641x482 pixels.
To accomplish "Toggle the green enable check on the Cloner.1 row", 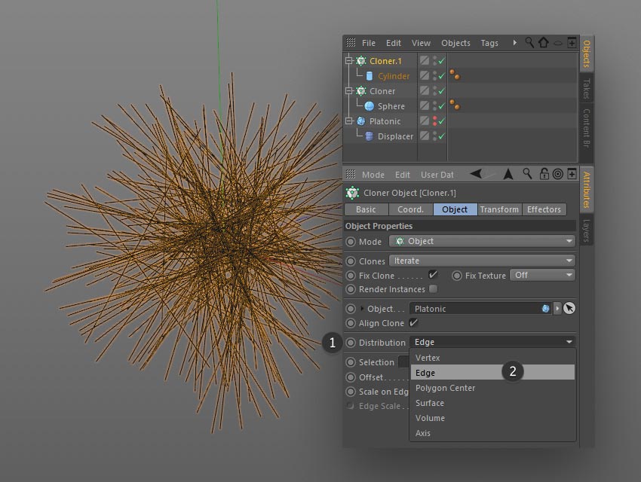I will (x=441, y=61).
